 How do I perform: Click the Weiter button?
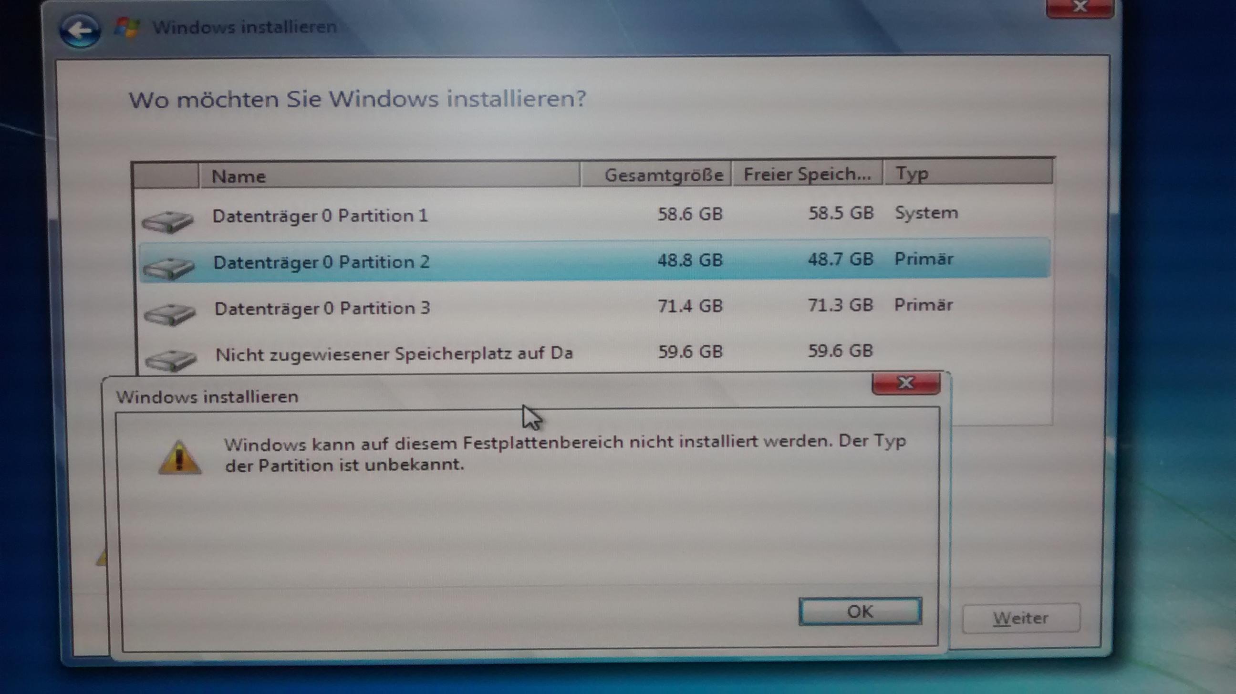click(1021, 618)
